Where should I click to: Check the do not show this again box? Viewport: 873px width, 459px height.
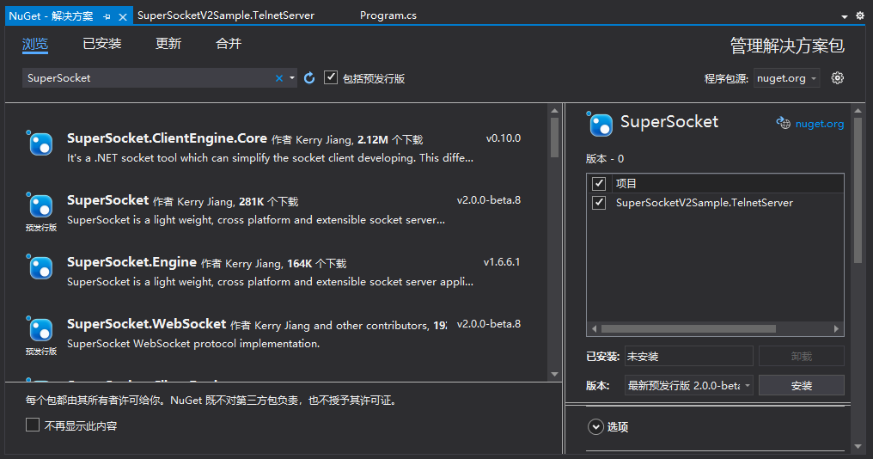point(33,425)
